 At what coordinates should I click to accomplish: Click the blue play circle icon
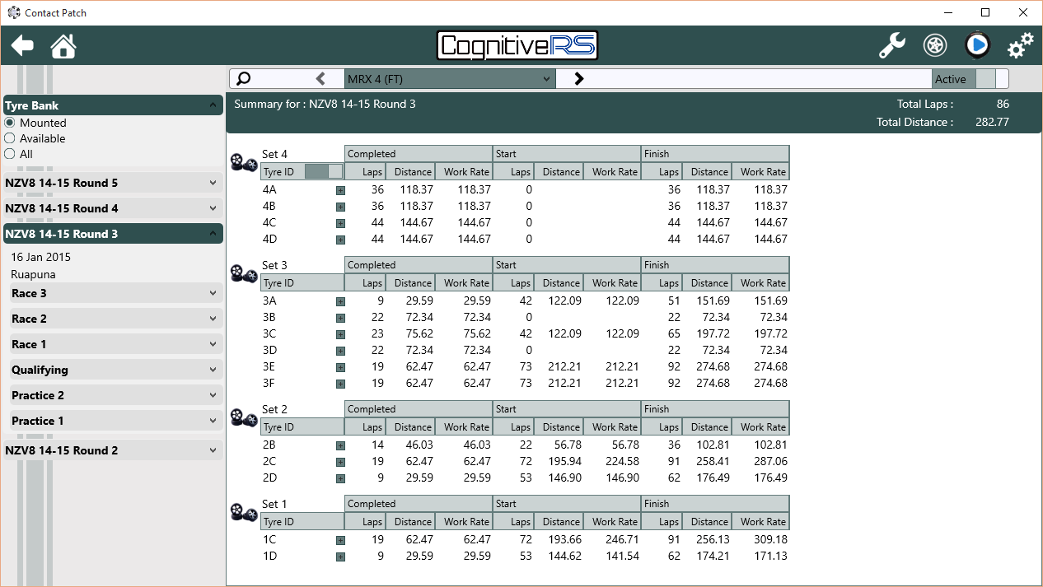[978, 45]
